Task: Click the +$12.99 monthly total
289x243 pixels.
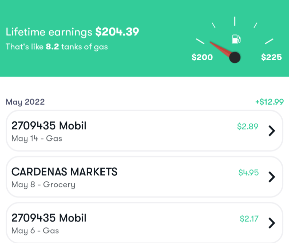Action: [269, 102]
